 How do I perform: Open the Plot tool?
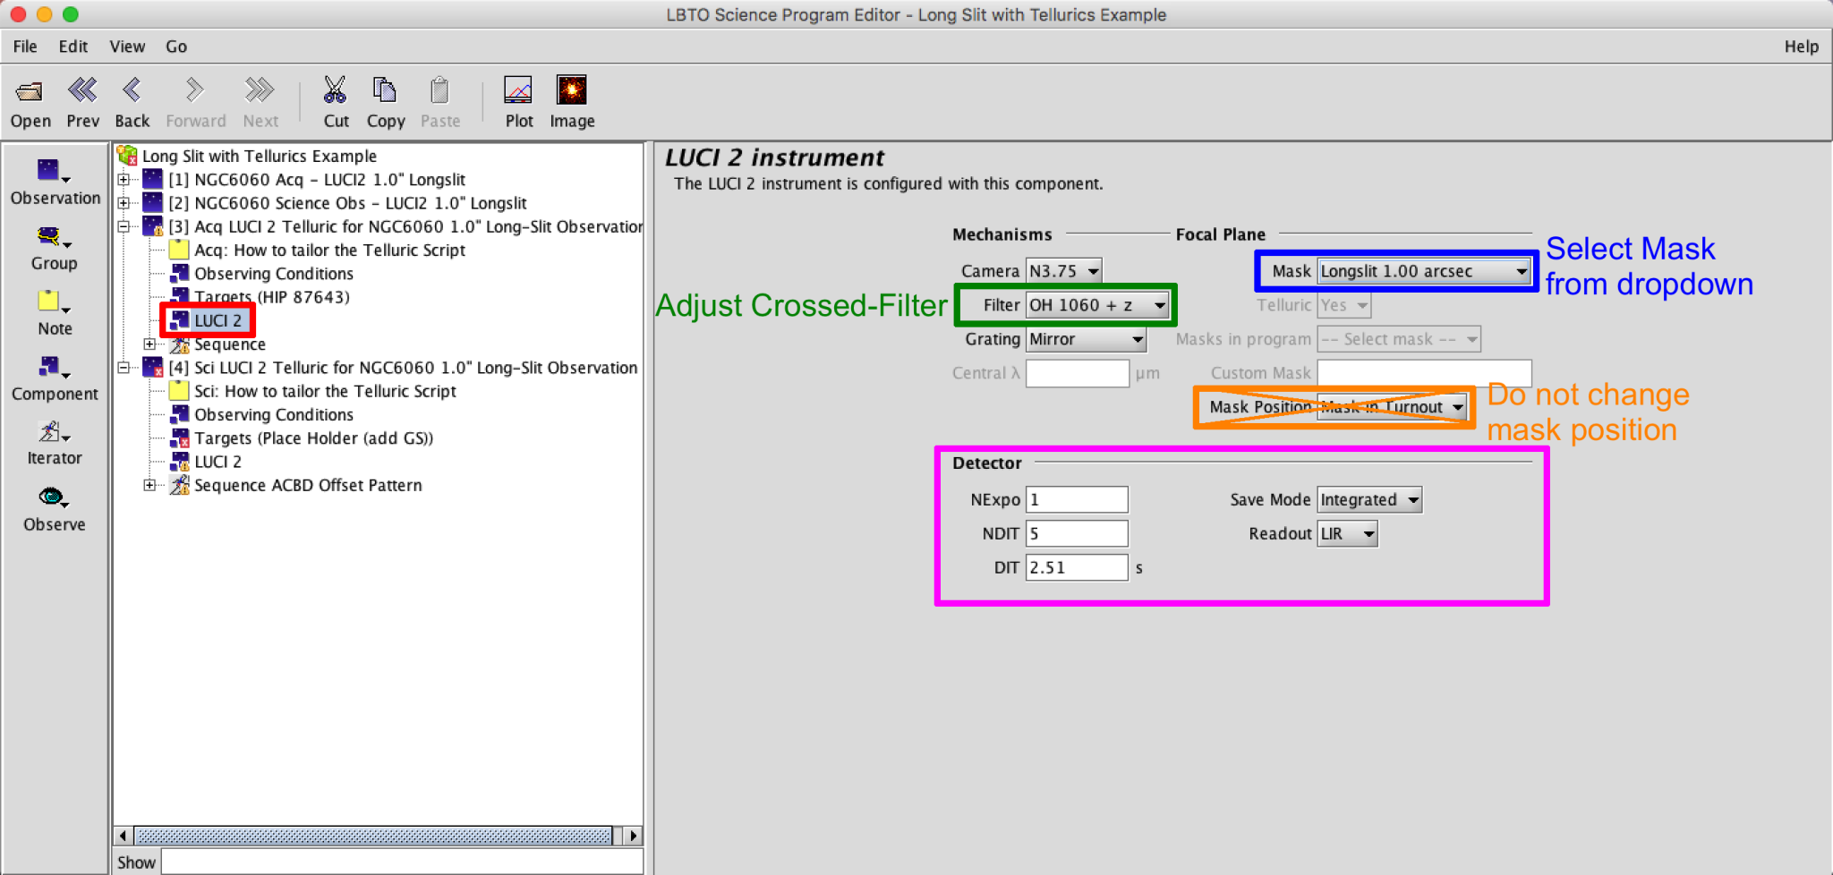518,89
